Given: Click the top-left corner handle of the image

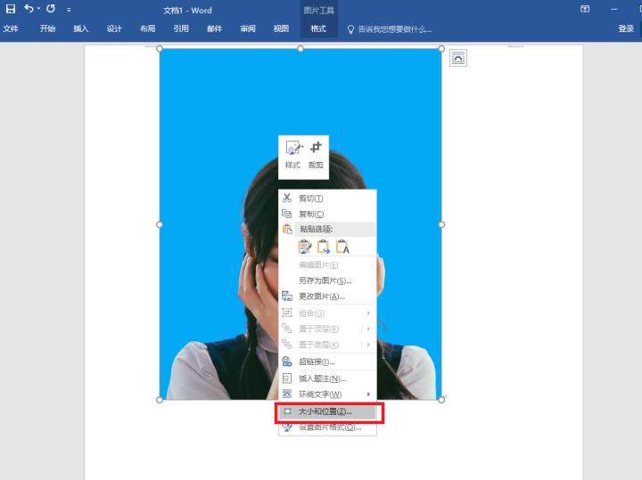Looking at the screenshot, I should coord(160,49).
